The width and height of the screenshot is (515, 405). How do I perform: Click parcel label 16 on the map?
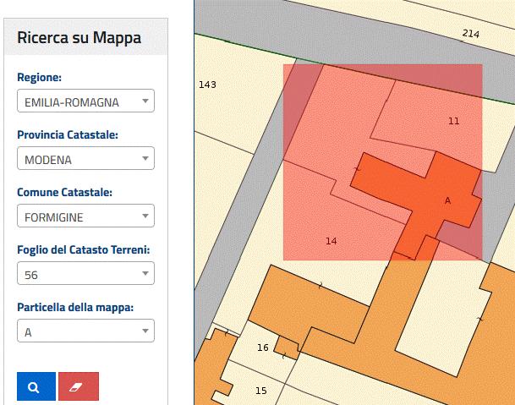point(263,348)
